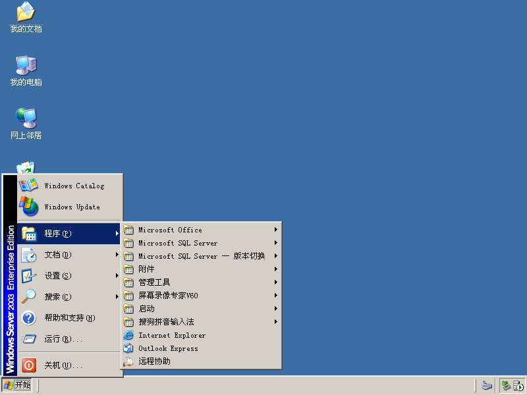Screen dimensions: 527x395
Task: Click the Microsoft SQL Server folder icon
Action: pyautogui.click(x=128, y=243)
